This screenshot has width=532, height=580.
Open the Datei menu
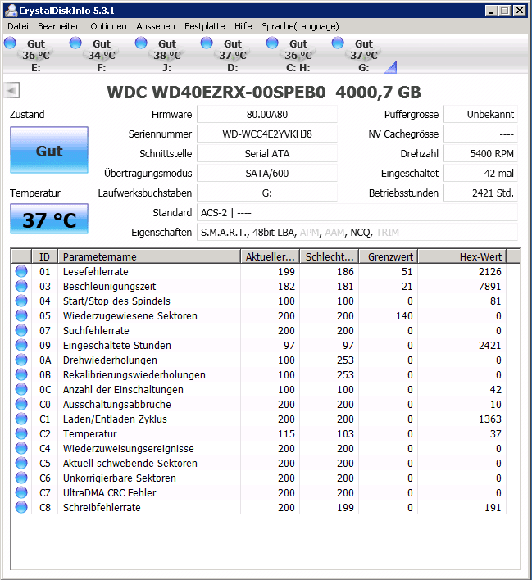pos(18,26)
